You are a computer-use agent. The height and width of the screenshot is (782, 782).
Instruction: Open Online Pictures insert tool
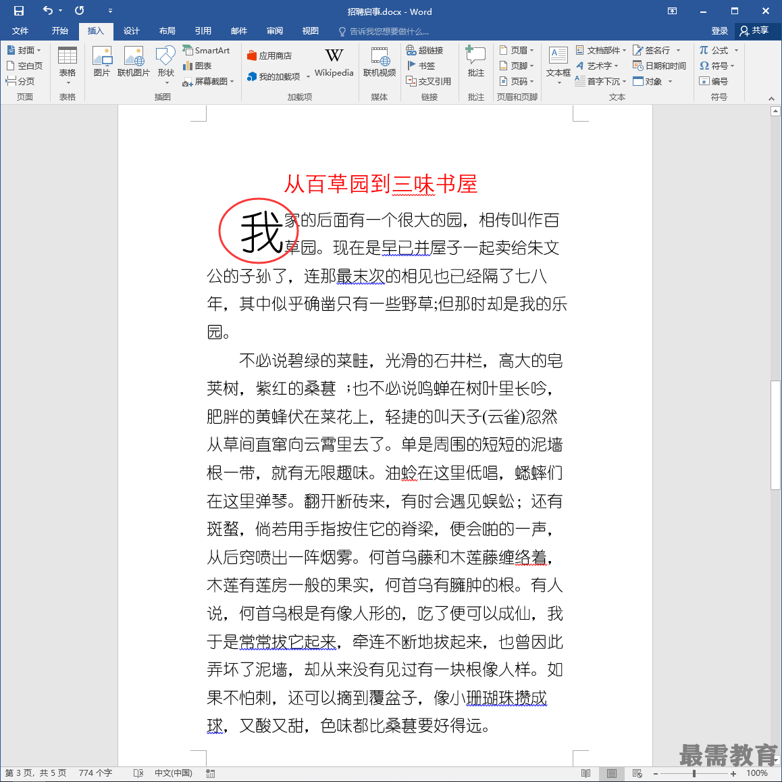(x=134, y=62)
